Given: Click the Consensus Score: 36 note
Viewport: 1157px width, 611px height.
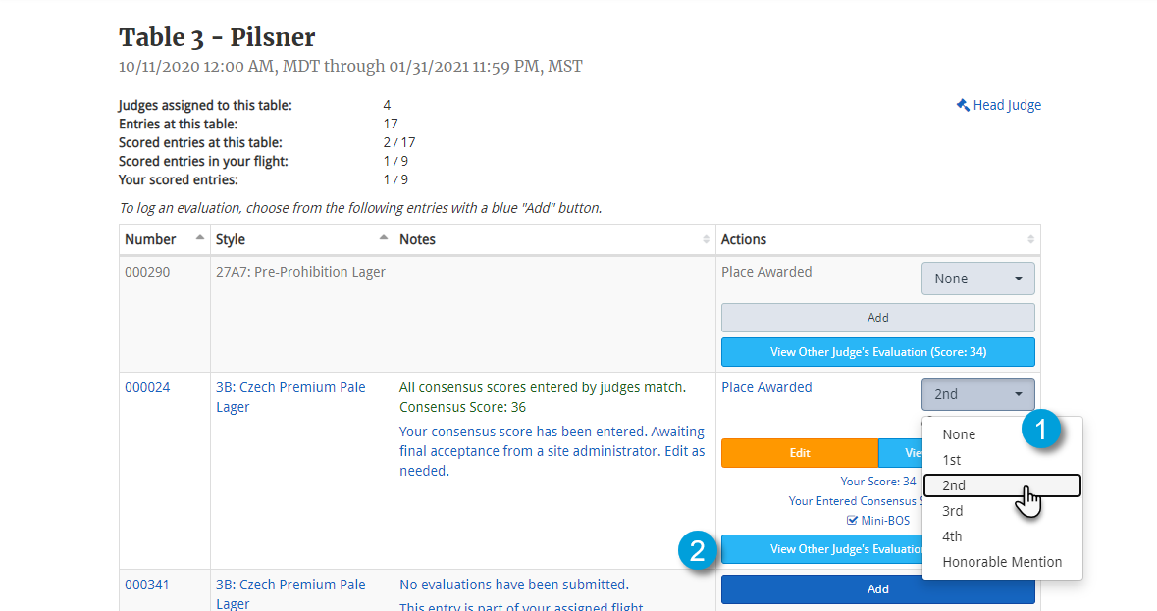Looking at the screenshot, I should tap(462, 408).
